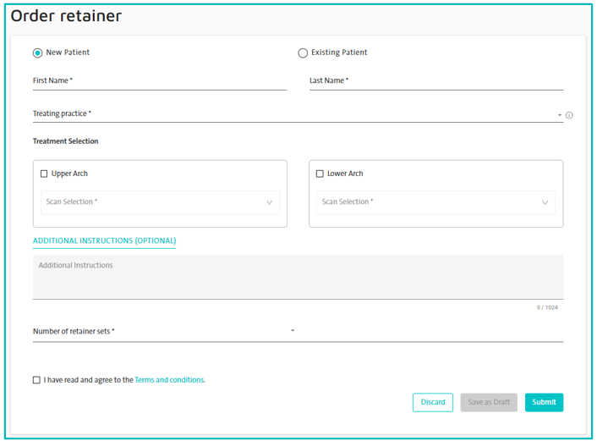
Task: Click the info icon beside Treating practice
Action: pyautogui.click(x=569, y=115)
